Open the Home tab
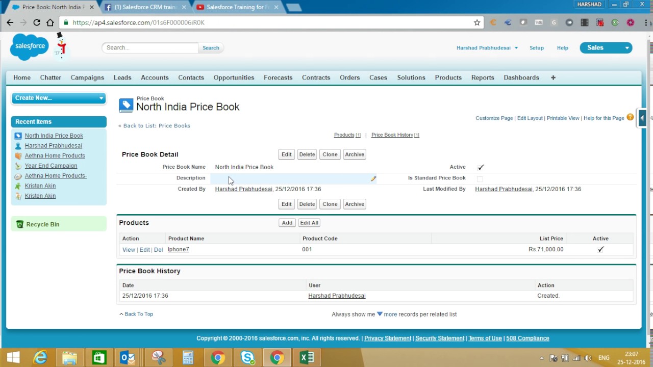The height and width of the screenshot is (367, 653). [22, 77]
